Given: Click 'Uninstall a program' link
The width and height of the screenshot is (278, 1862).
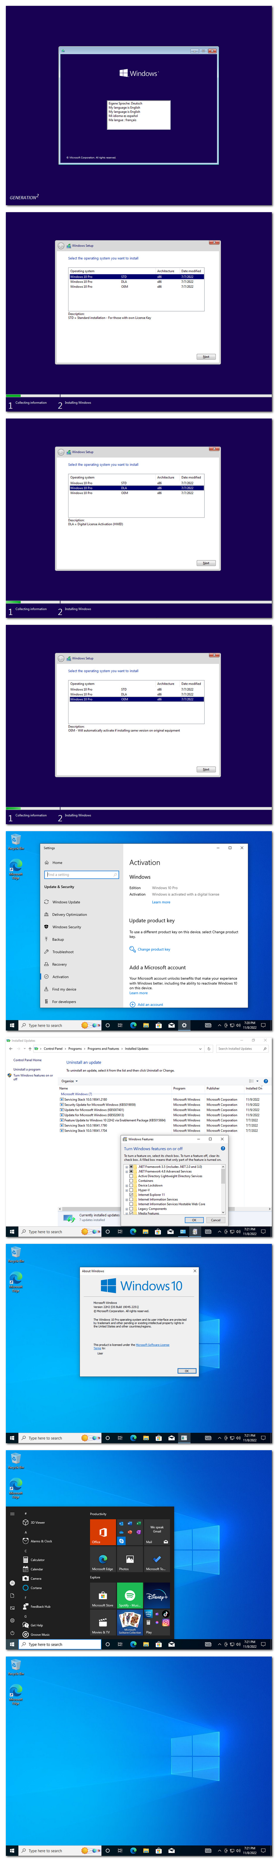Looking at the screenshot, I should pyautogui.click(x=27, y=1069).
